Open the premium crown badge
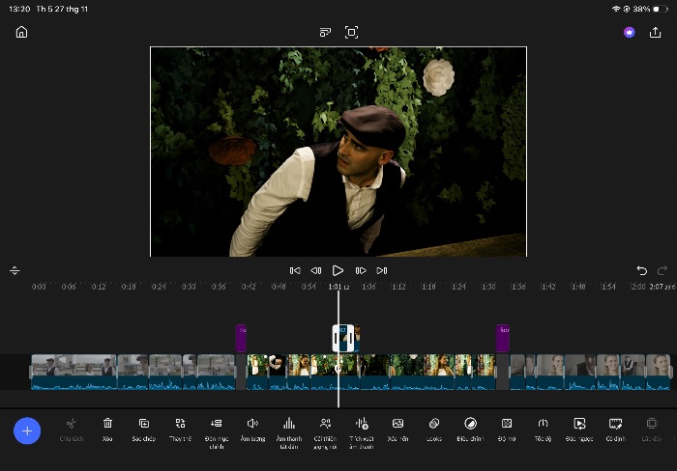The image size is (677, 471). pyautogui.click(x=629, y=32)
